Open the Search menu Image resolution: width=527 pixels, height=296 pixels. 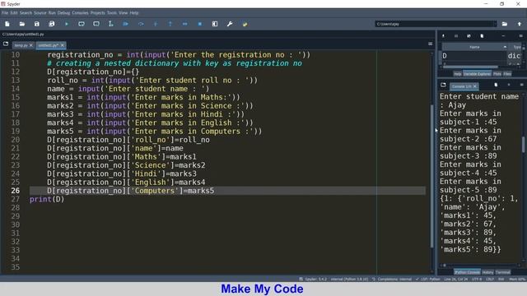(26, 13)
